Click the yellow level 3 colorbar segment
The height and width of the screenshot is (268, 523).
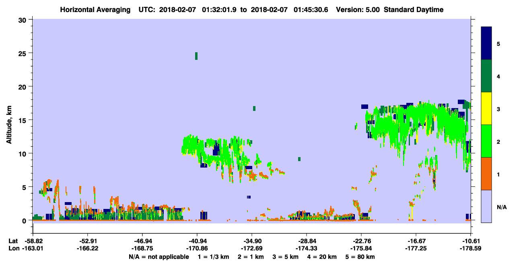click(x=486, y=108)
